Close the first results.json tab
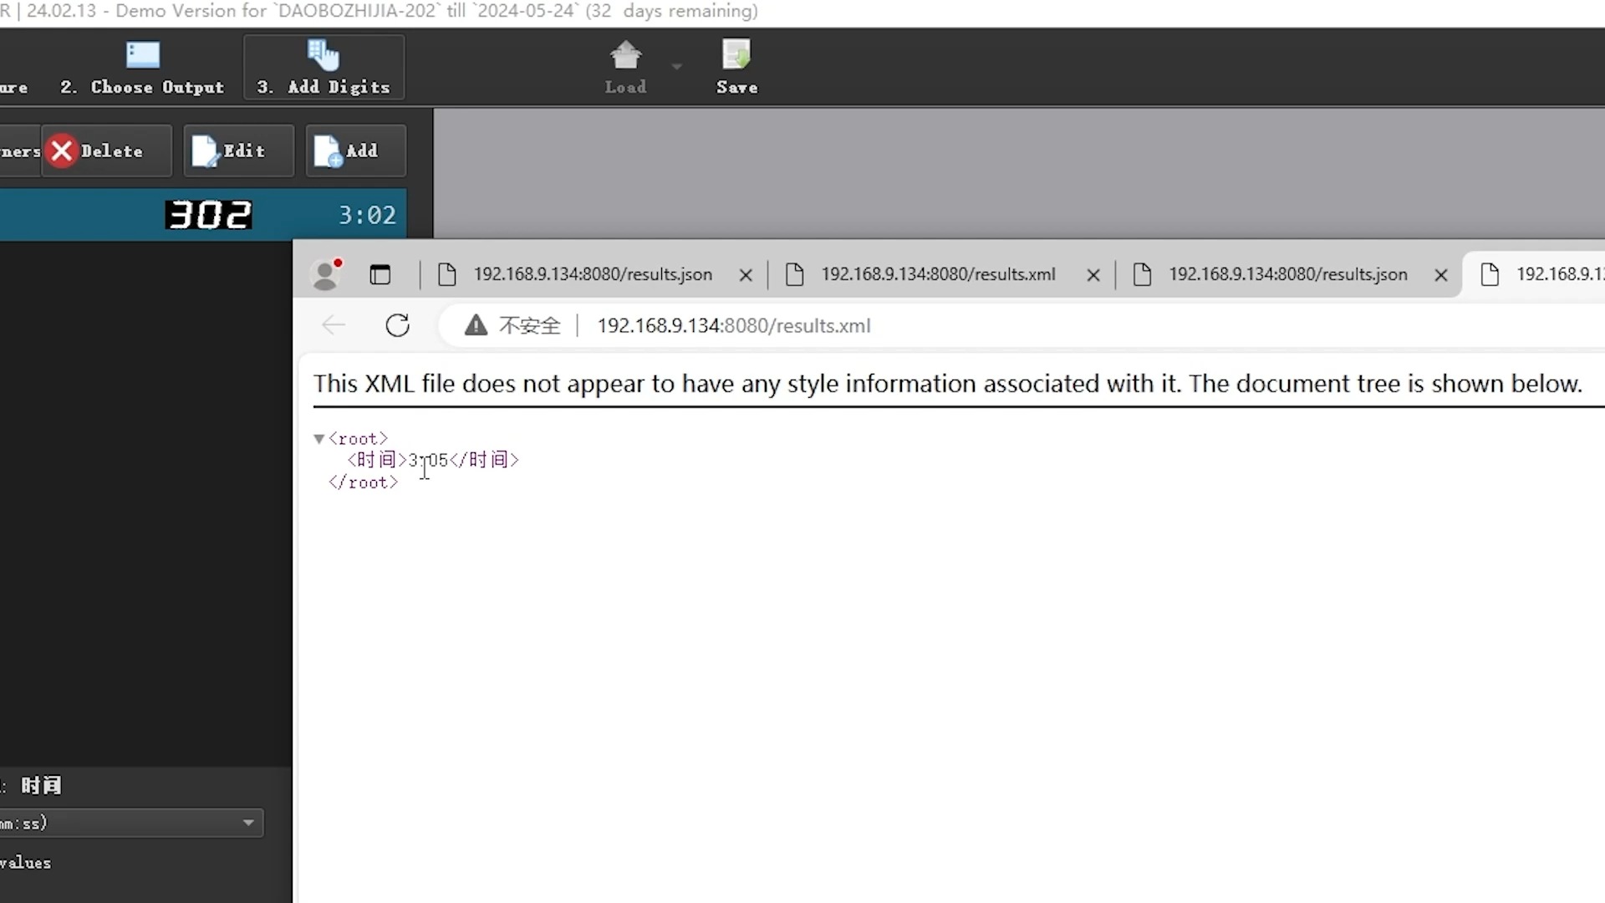1605x903 pixels. coord(746,275)
